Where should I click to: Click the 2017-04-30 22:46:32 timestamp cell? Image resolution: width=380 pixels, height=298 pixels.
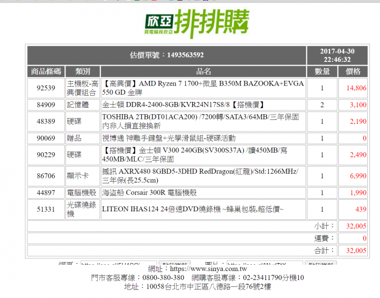pyautogui.click(x=337, y=55)
